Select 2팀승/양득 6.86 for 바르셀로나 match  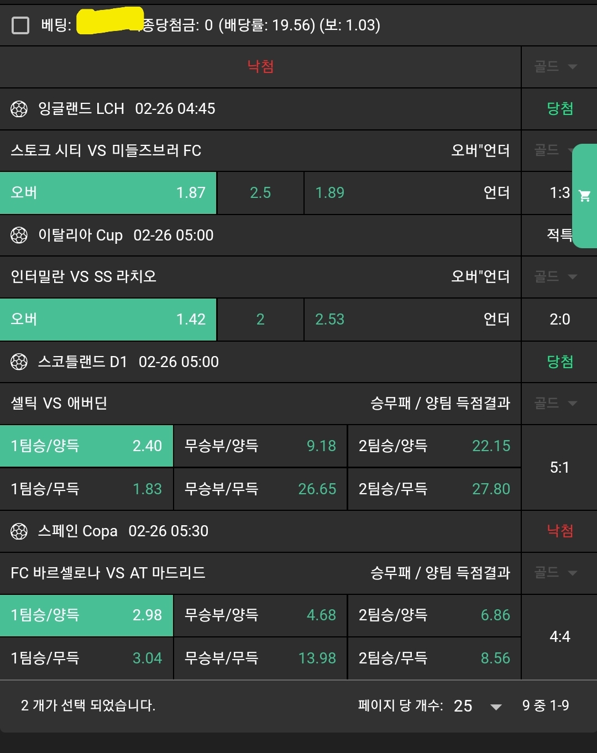(x=434, y=615)
